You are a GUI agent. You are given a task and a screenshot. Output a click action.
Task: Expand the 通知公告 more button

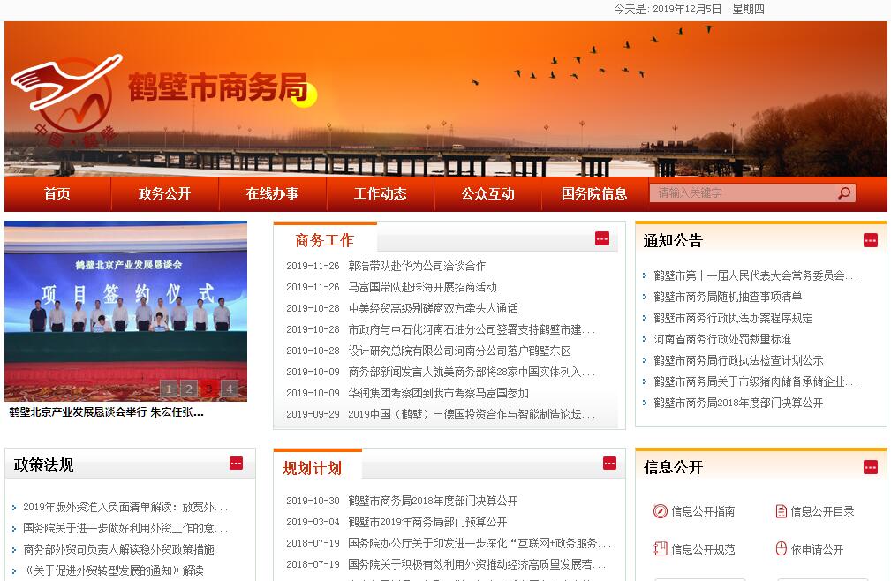tap(871, 240)
